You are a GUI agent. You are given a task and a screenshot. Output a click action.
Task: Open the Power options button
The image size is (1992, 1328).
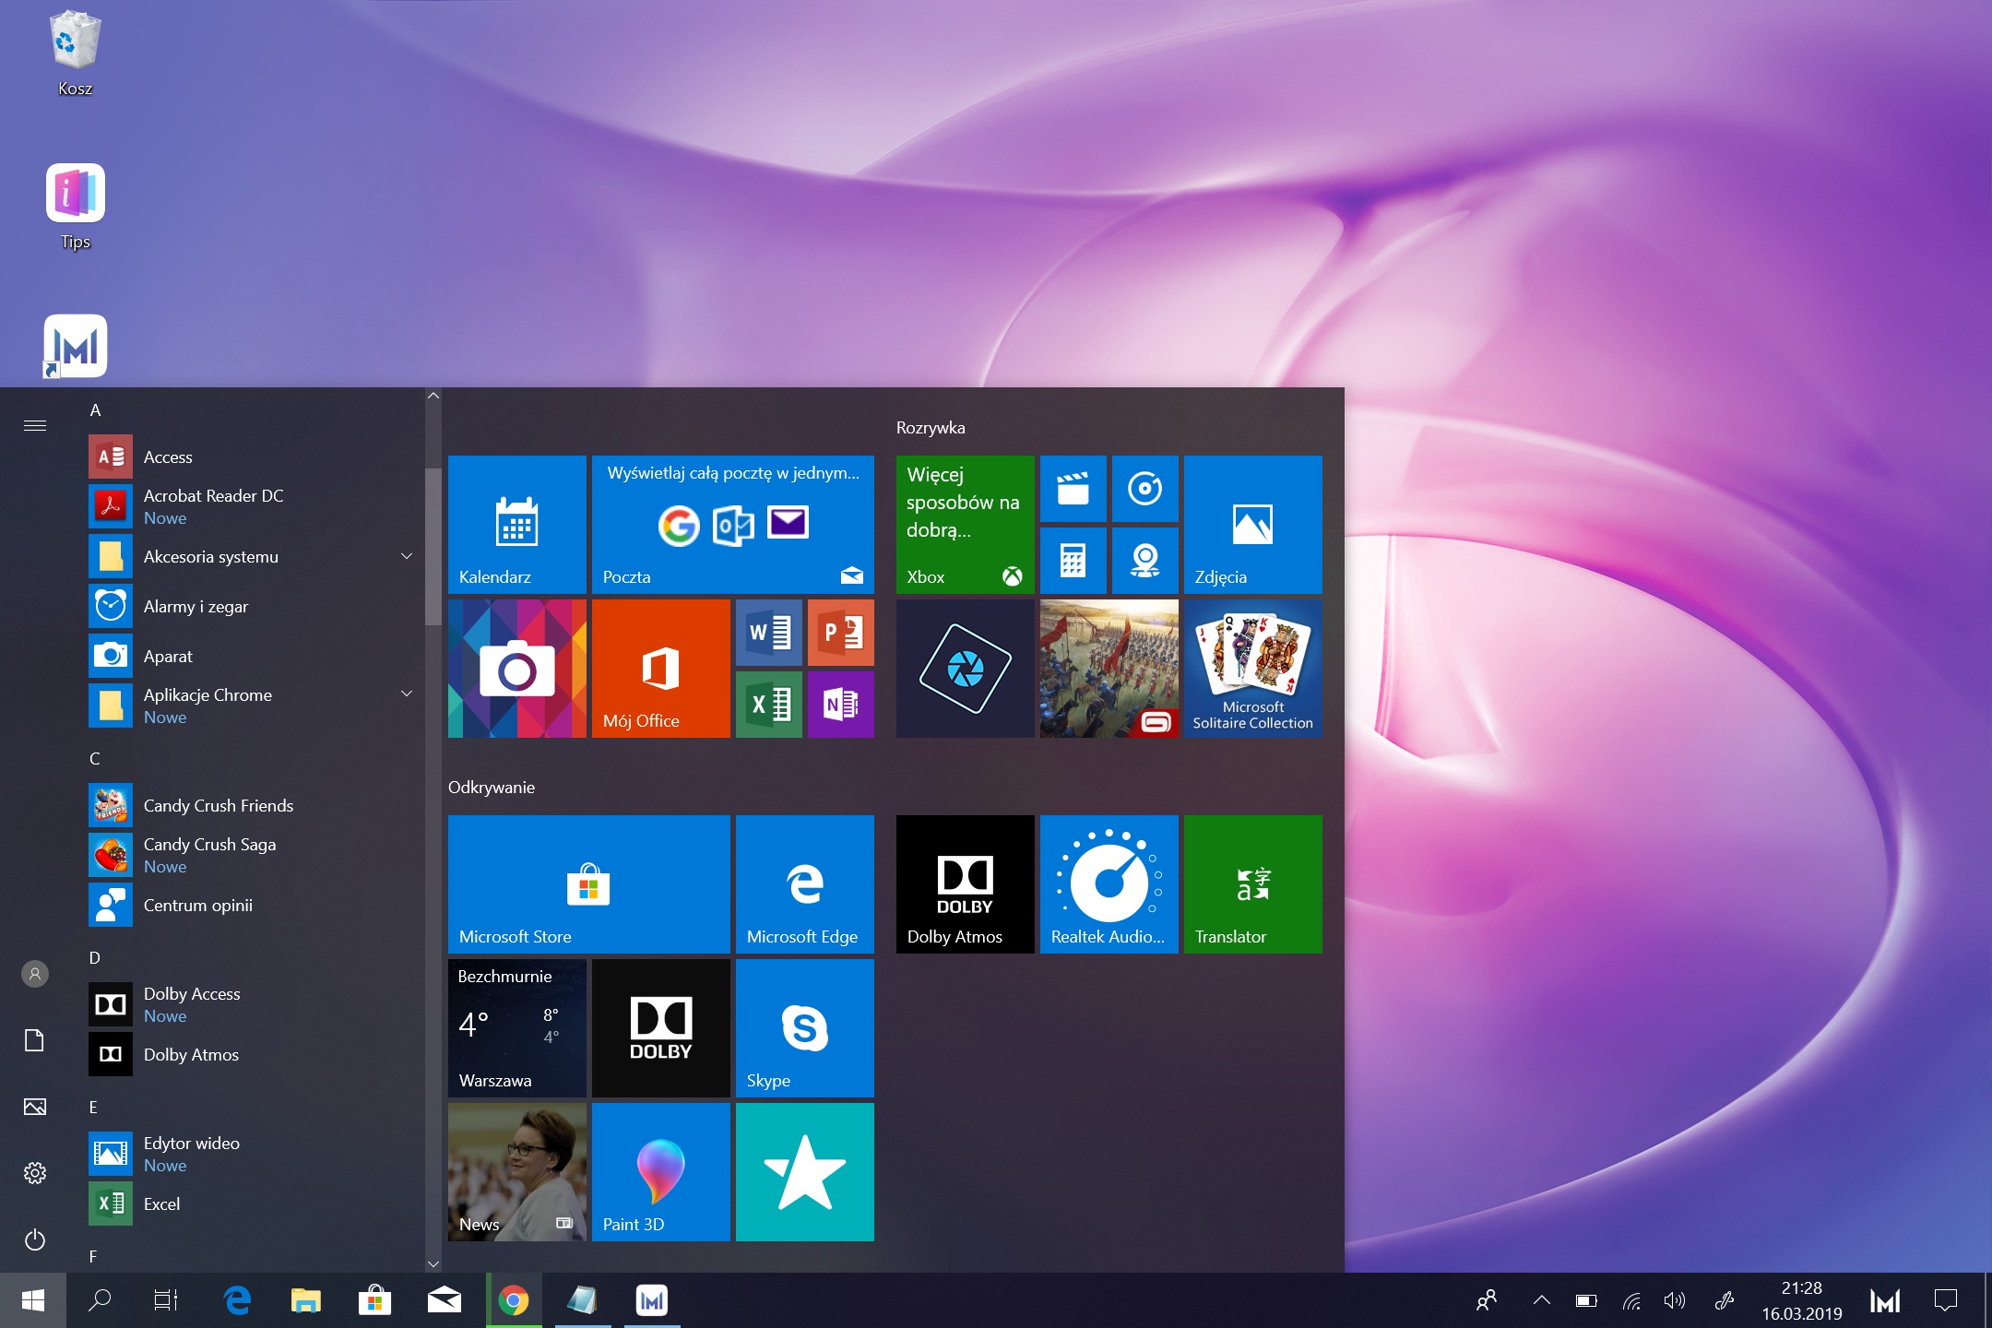pyautogui.click(x=35, y=1239)
